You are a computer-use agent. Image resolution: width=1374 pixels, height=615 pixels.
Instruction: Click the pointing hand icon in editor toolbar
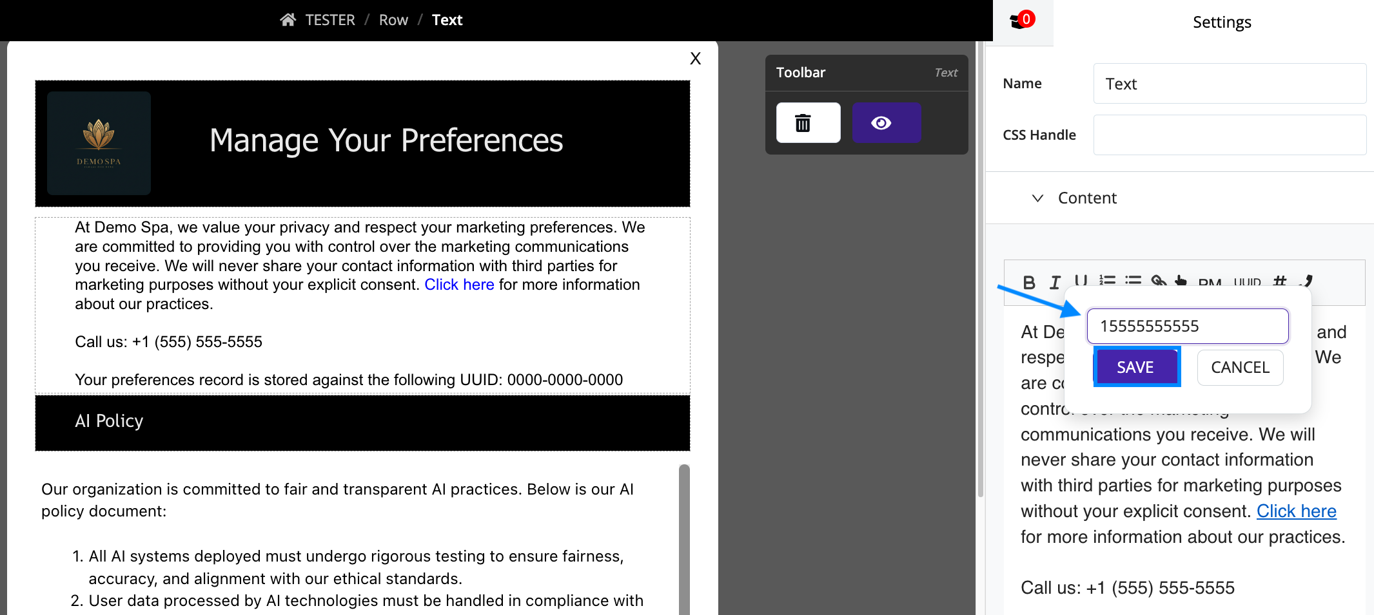coord(1180,281)
